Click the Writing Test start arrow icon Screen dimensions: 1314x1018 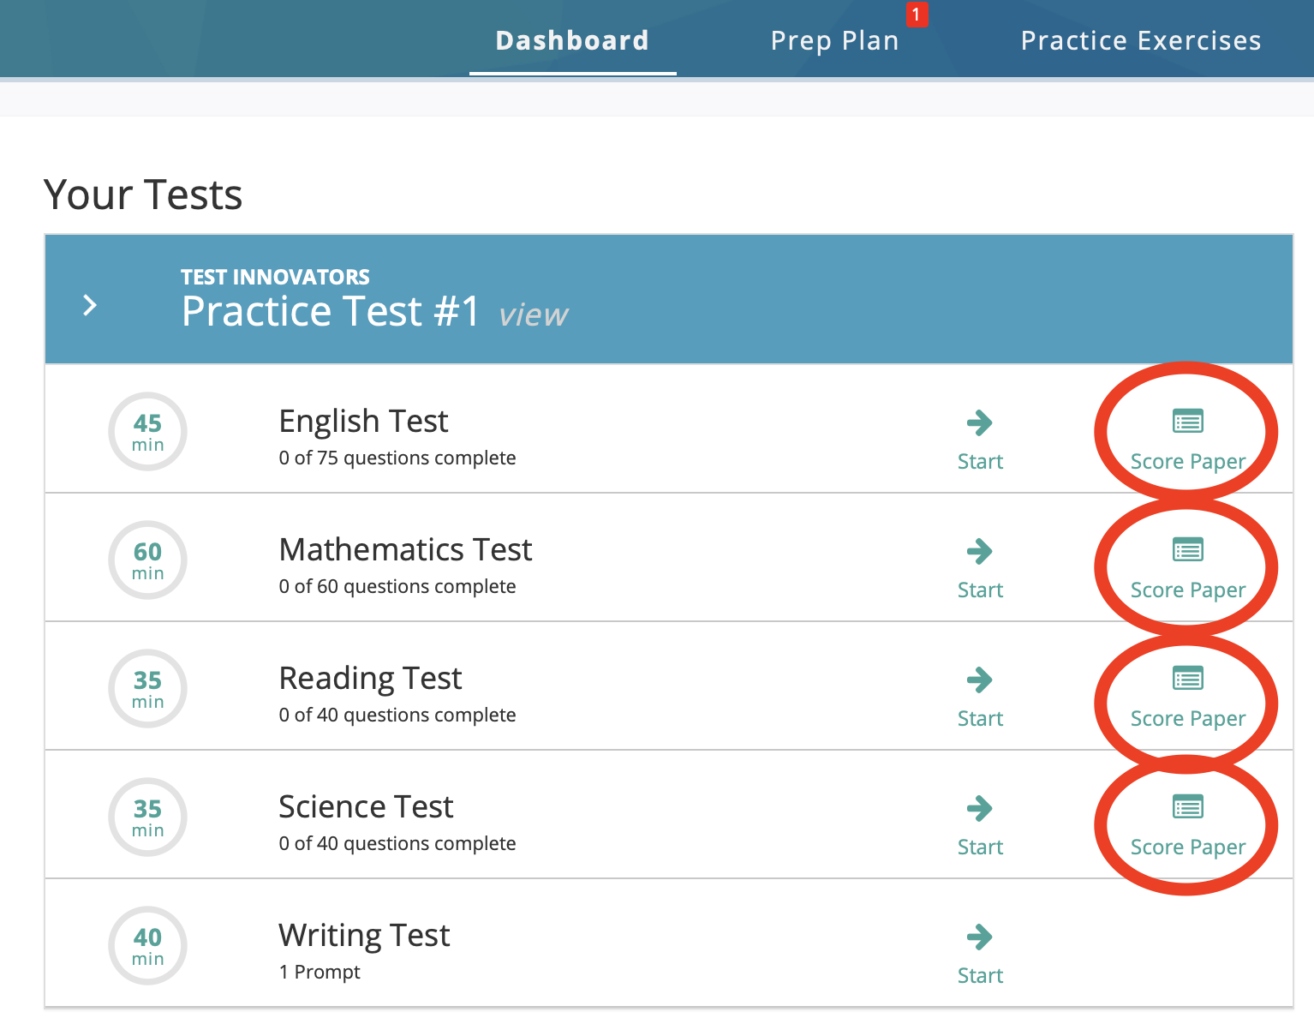pyautogui.click(x=979, y=937)
